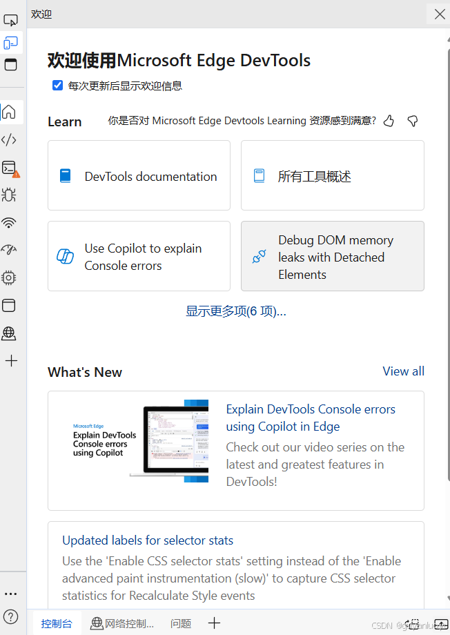
Task: Open Customize DevTools three-dots menu
Action: (11, 594)
